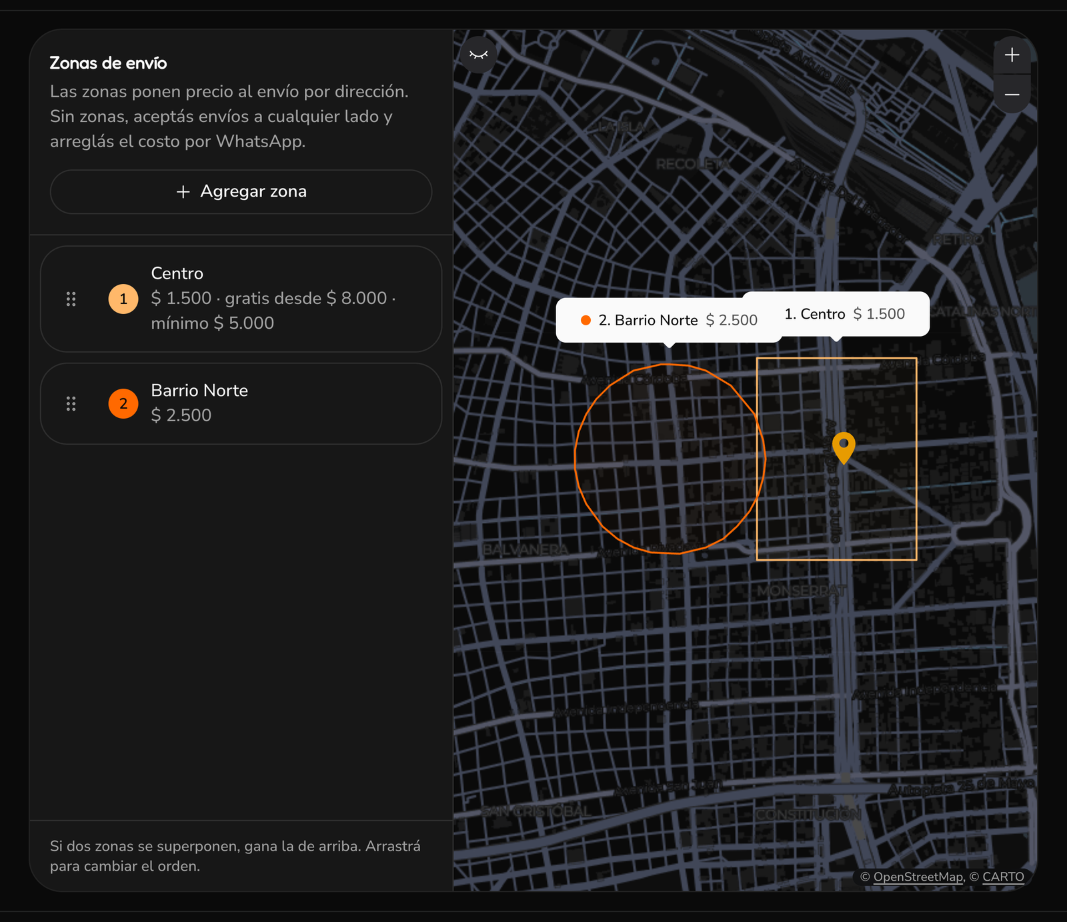Viewport: 1067px width, 922px height.
Task: Click the '2. Barrio Norte $ 2.500' map tooltip
Action: pyautogui.click(x=669, y=320)
